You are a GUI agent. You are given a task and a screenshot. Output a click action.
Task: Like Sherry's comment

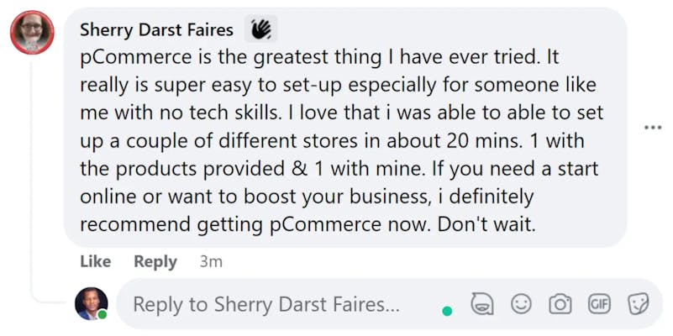click(x=96, y=261)
